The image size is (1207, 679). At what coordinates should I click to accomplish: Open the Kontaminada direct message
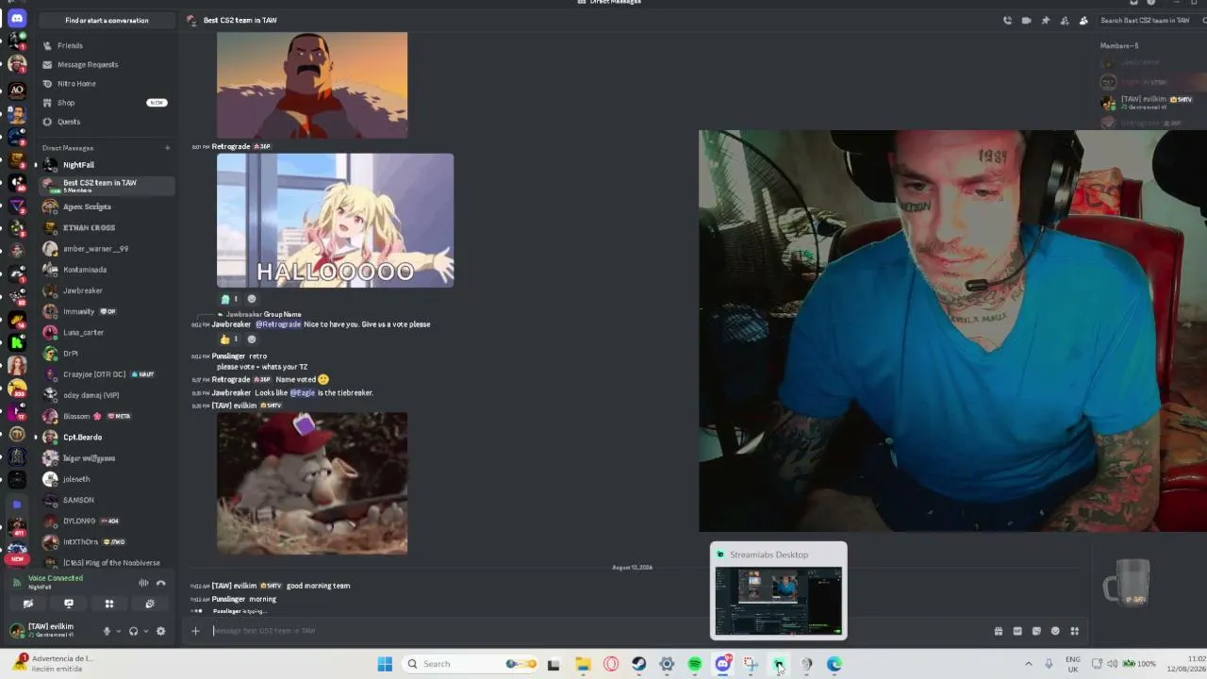(x=106, y=270)
